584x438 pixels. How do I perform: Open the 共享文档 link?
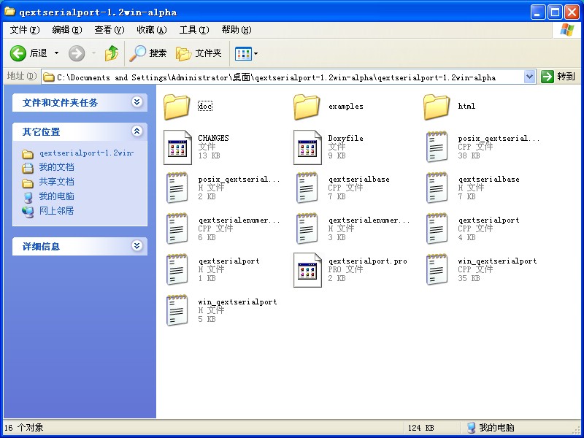tap(57, 182)
